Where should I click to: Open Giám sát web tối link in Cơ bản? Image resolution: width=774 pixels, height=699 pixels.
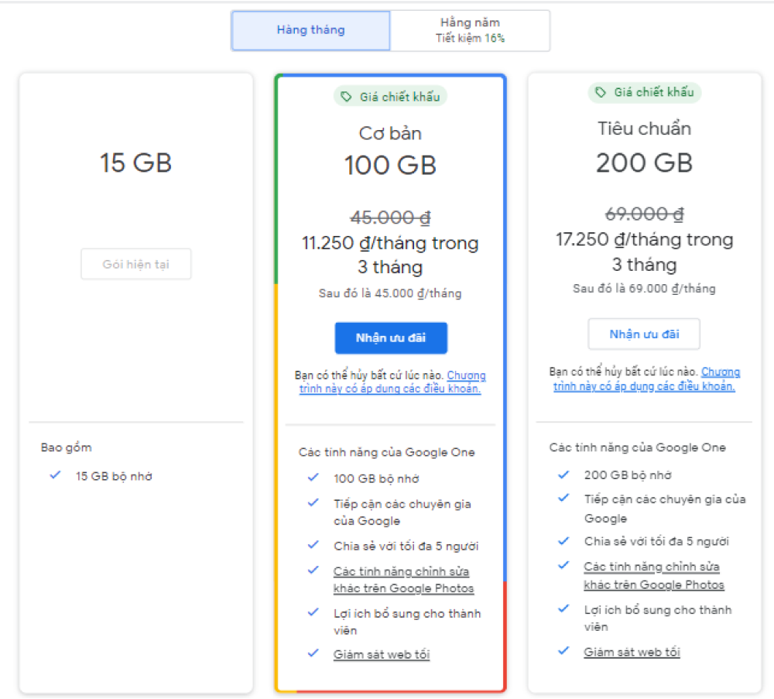click(381, 655)
